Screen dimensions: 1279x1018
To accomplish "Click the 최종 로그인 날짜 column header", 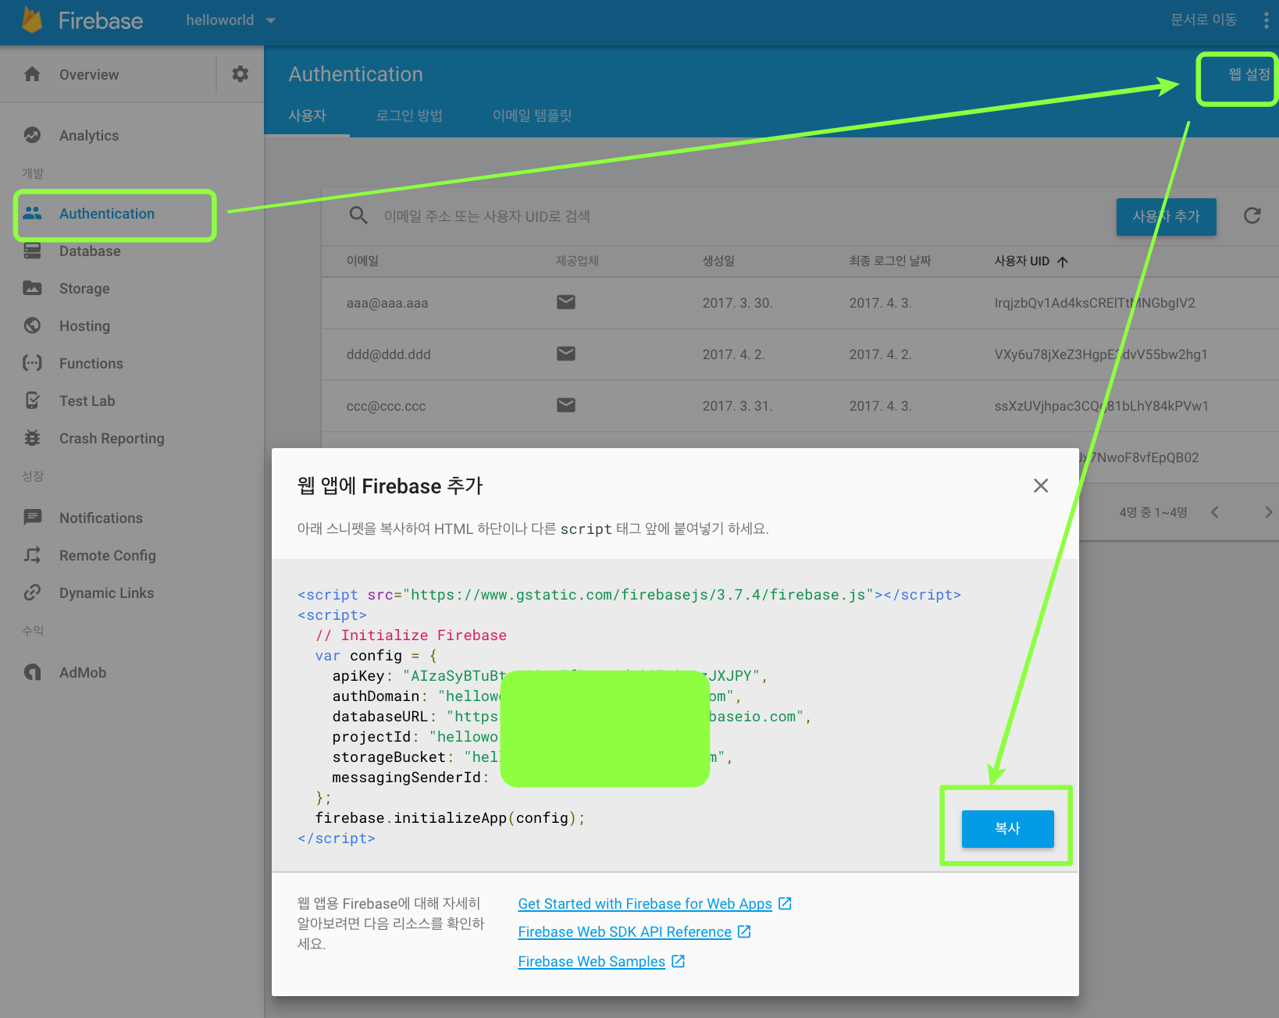I will pos(890,261).
